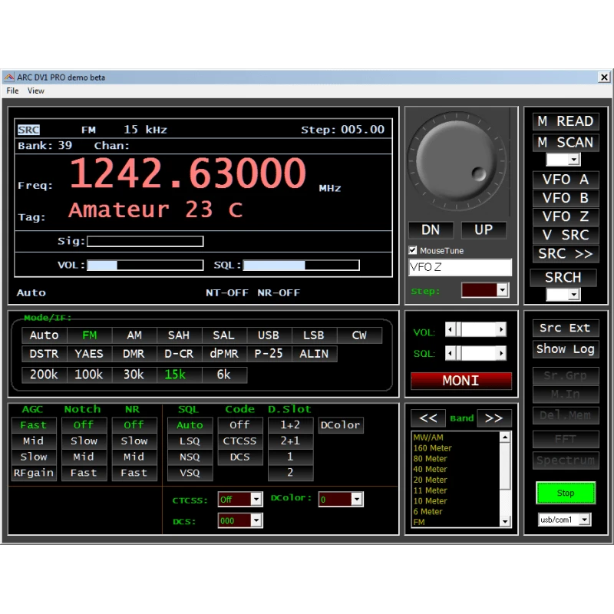Screen dimensions: 614x614
Task: Select LSB mode
Action: click(314, 335)
